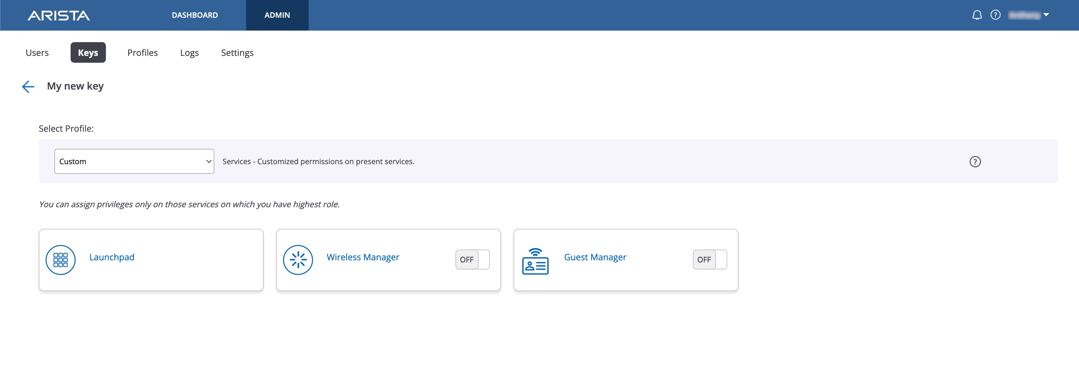Screen dimensions: 1079x392
Task: Click the 'Select Profile:' label
Action: tap(66, 129)
